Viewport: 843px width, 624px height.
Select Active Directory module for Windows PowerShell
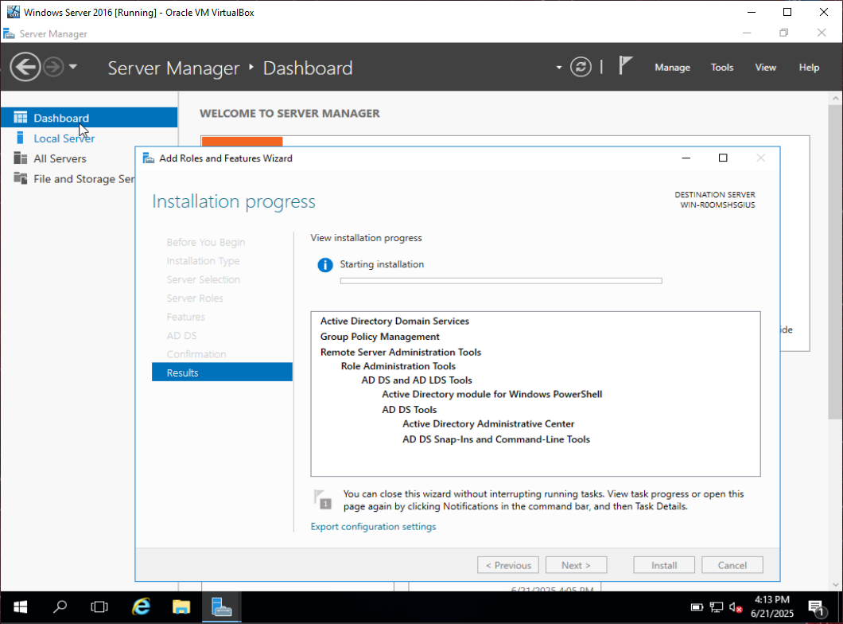pyautogui.click(x=492, y=394)
